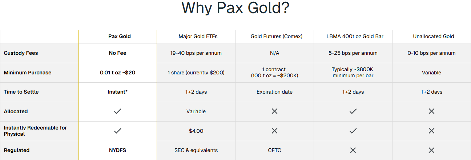Click LBMA Gold Bar Regulated cross
471x160 pixels.
353,150
